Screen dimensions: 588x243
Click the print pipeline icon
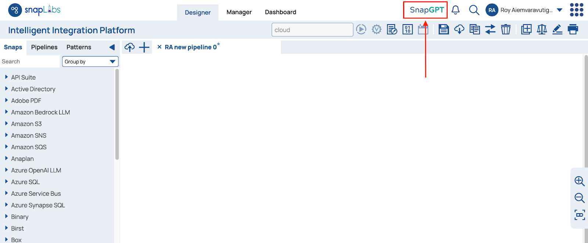573,29
